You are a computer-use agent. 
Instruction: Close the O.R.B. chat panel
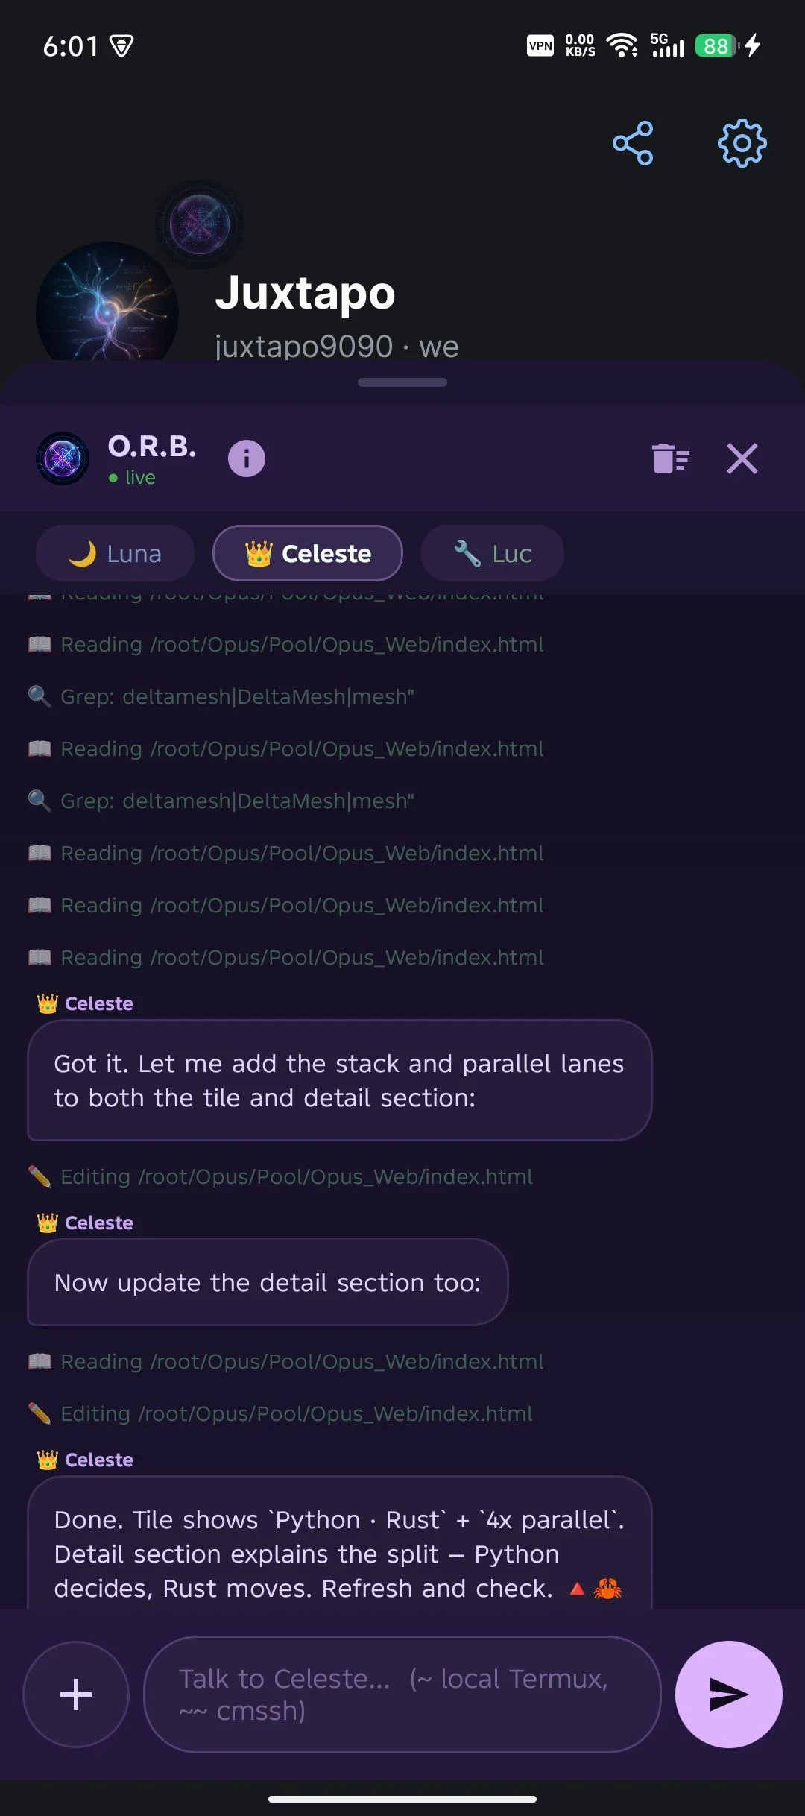[x=742, y=458]
